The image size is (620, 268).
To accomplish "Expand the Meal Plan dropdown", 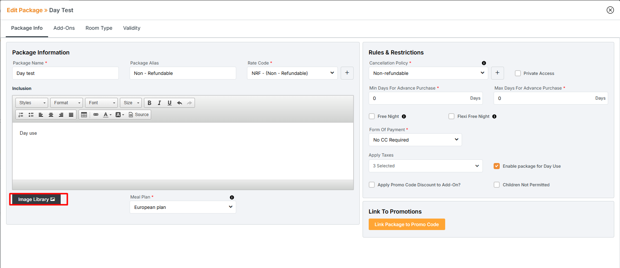I will coord(183,207).
